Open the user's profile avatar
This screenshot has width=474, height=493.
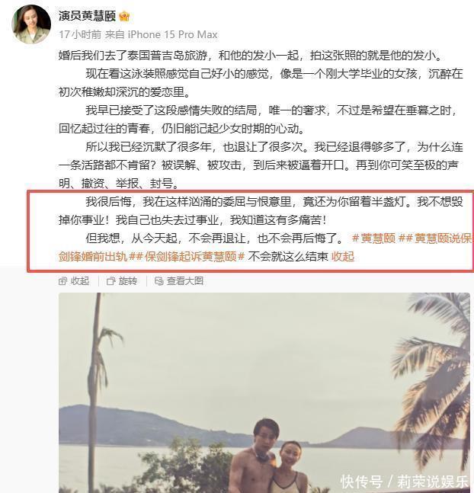pyautogui.click(x=31, y=24)
